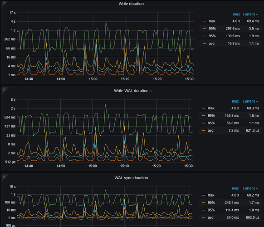Viewport: 264px width, 227px height.
Task: Click the 130.6 ms value in Write duration legend
Action: 233,36
